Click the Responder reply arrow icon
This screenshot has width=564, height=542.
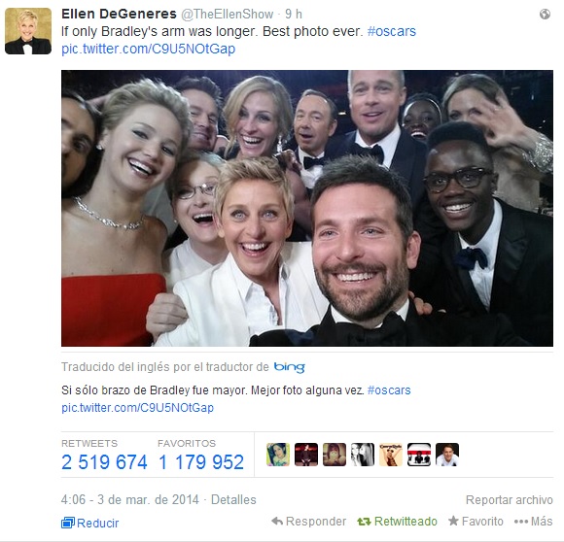tap(277, 521)
